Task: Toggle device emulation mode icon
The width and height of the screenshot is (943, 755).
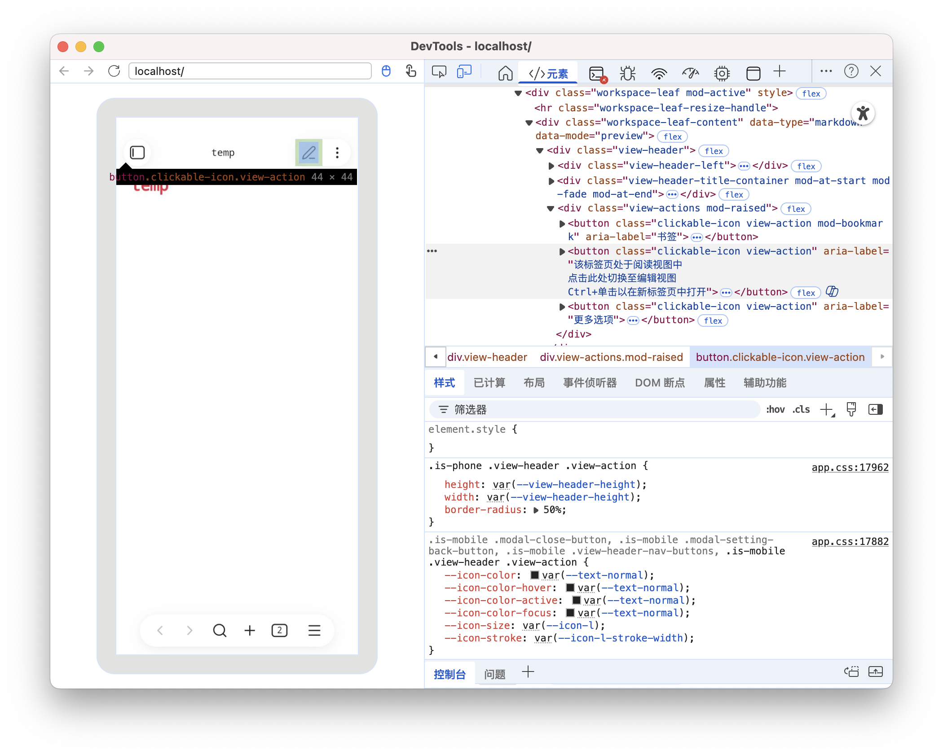Action: (x=464, y=72)
